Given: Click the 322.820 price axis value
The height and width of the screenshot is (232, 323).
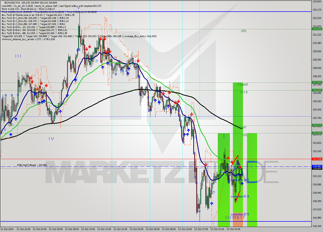Looking at the screenshot, I should 317,143.
